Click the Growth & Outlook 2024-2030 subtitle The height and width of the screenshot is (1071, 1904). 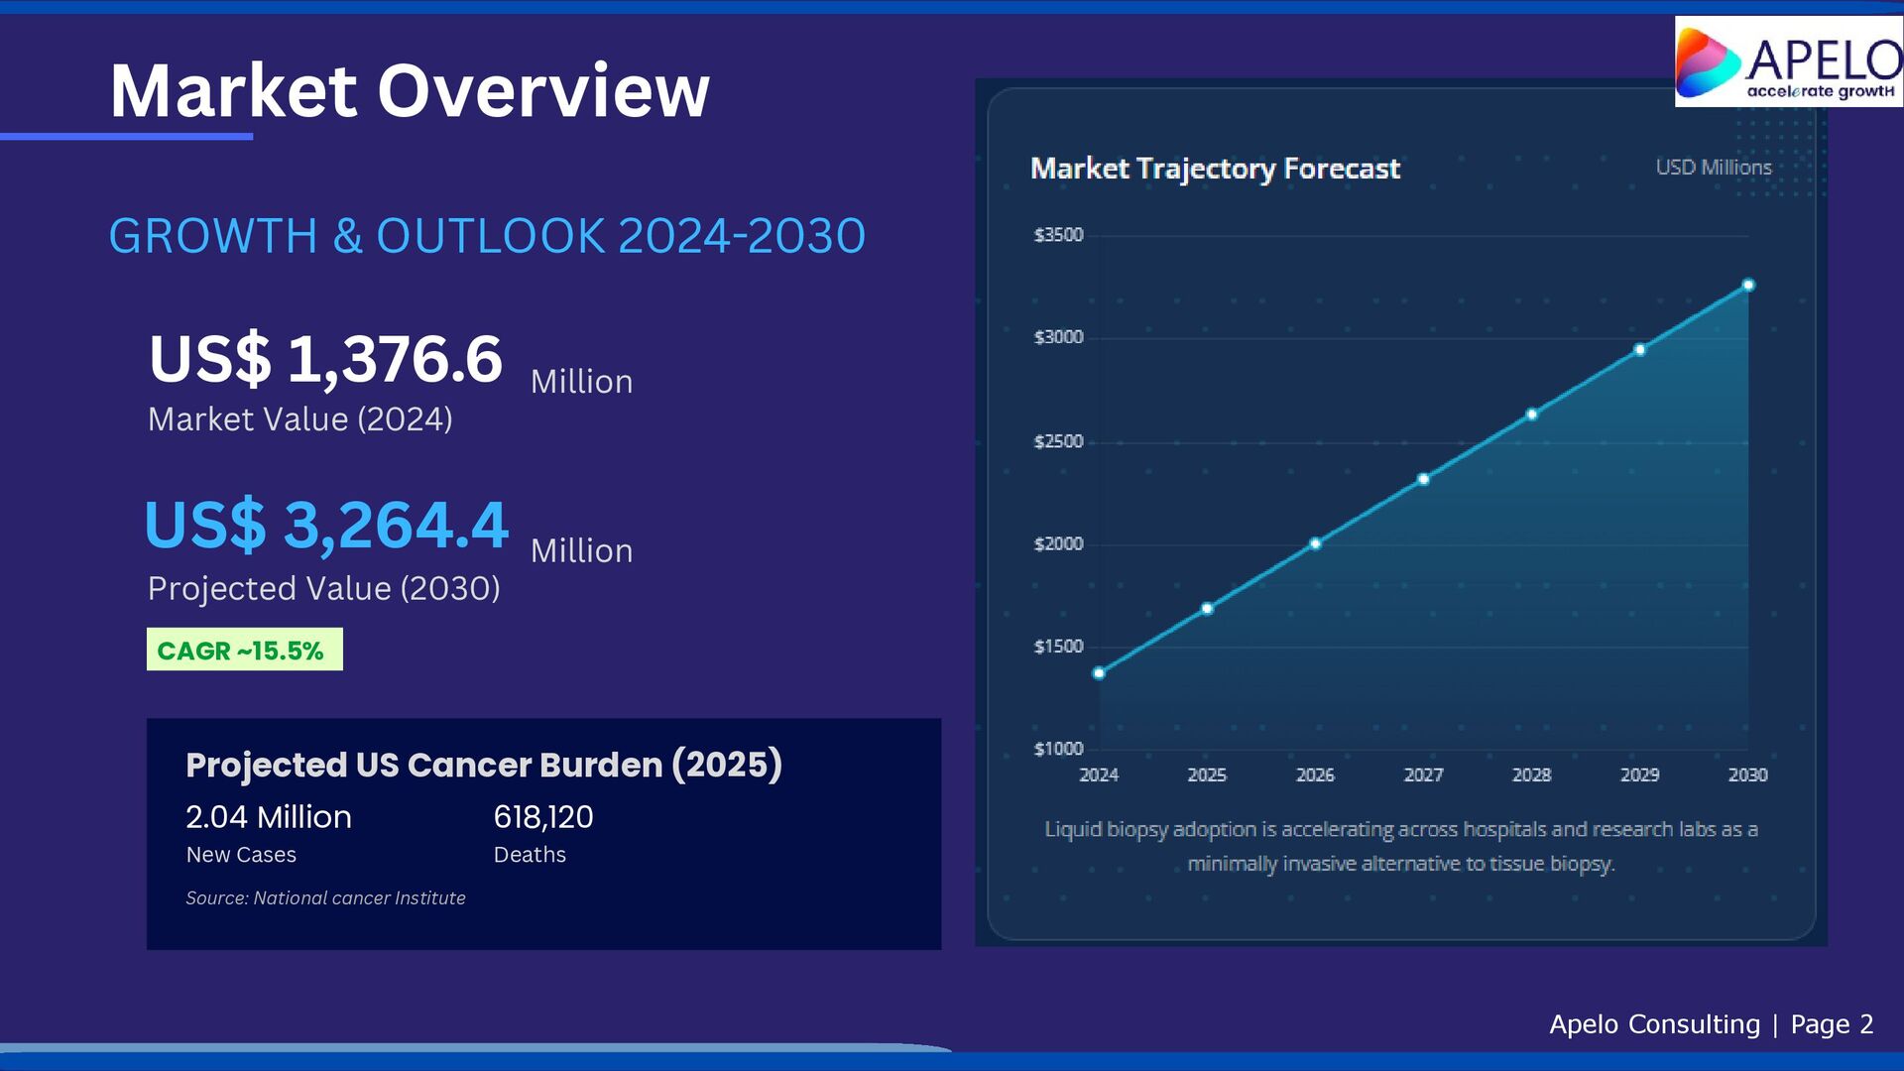tap(486, 236)
